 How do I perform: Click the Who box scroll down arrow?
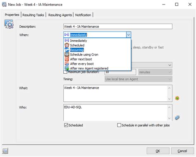(170, 118)
